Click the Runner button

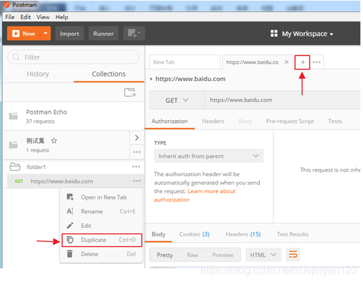[103, 33]
